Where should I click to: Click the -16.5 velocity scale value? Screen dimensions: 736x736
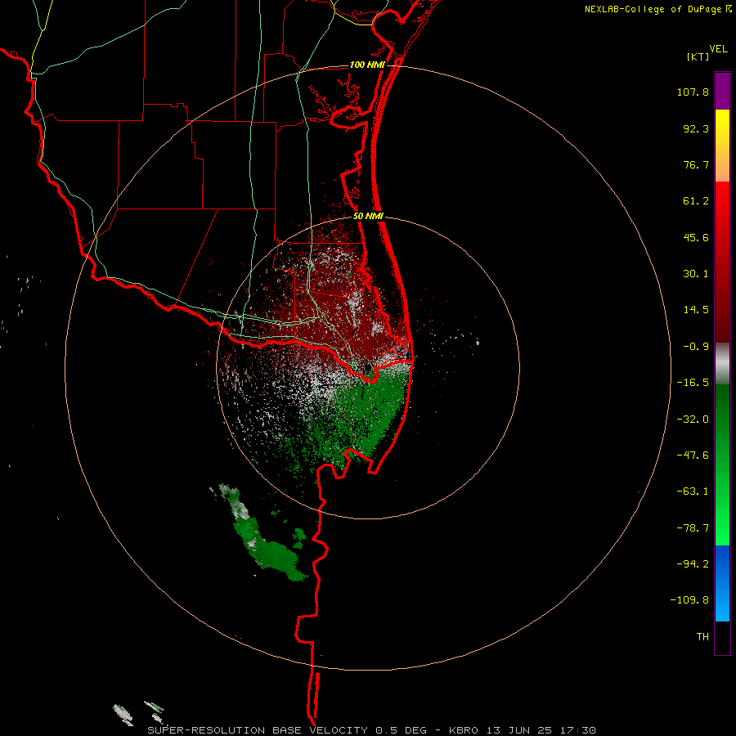(693, 383)
